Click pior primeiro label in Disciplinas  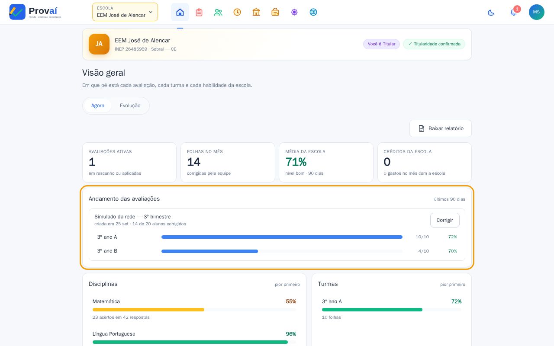coord(287,285)
